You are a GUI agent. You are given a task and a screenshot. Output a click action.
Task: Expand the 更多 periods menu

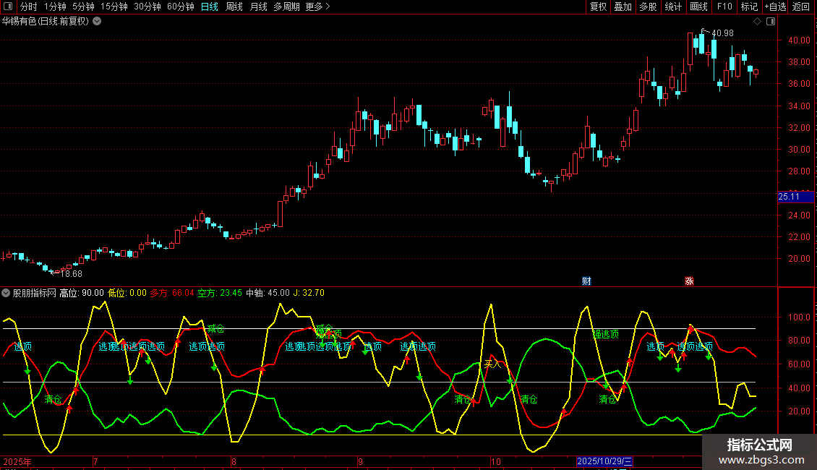(317, 7)
